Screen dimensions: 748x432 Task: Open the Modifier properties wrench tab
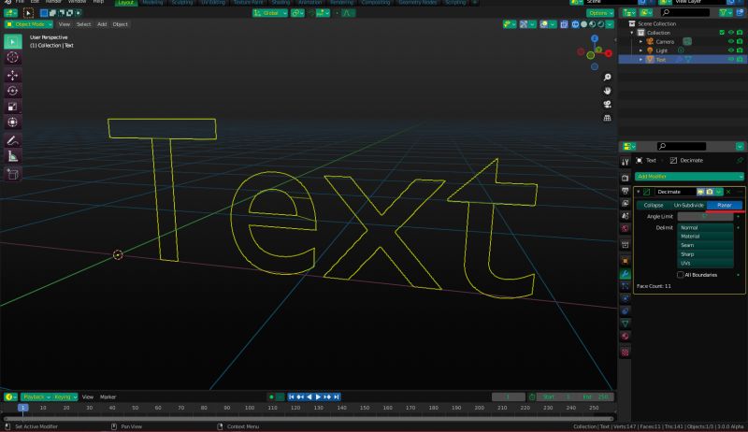coord(625,274)
